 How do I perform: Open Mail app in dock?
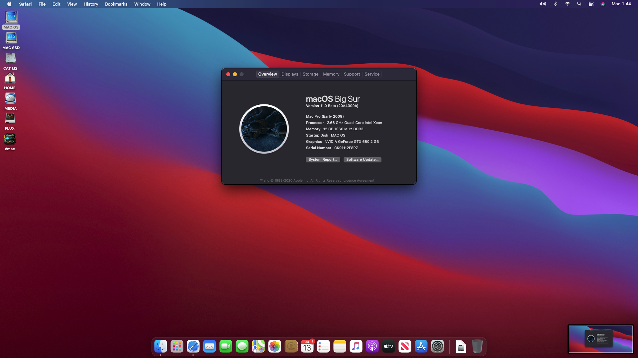pos(209,346)
